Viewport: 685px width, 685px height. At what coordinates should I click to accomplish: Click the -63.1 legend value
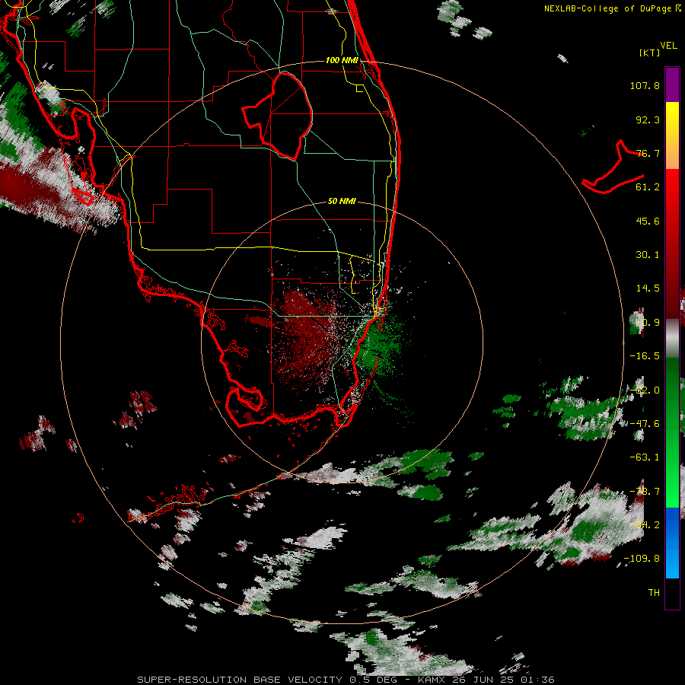pyautogui.click(x=645, y=457)
